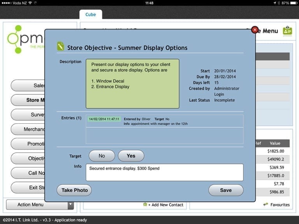The image size is (299, 224).
Task: Click the Start date 20/01/2014
Action: point(225,71)
